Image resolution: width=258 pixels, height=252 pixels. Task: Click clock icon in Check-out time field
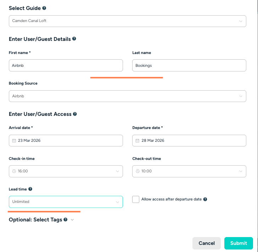pyautogui.click(x=138, y=171)
